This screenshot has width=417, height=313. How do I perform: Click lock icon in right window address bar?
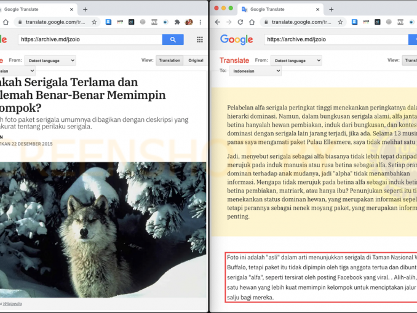point(266,22)
